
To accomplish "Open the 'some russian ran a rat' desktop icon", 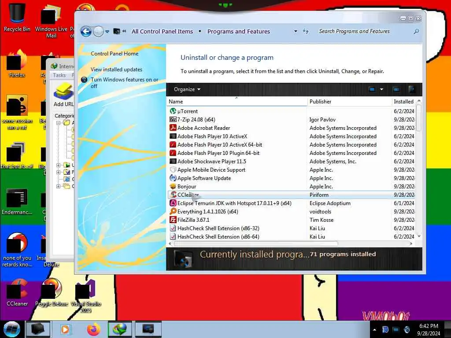I will (x=17, y=113).
